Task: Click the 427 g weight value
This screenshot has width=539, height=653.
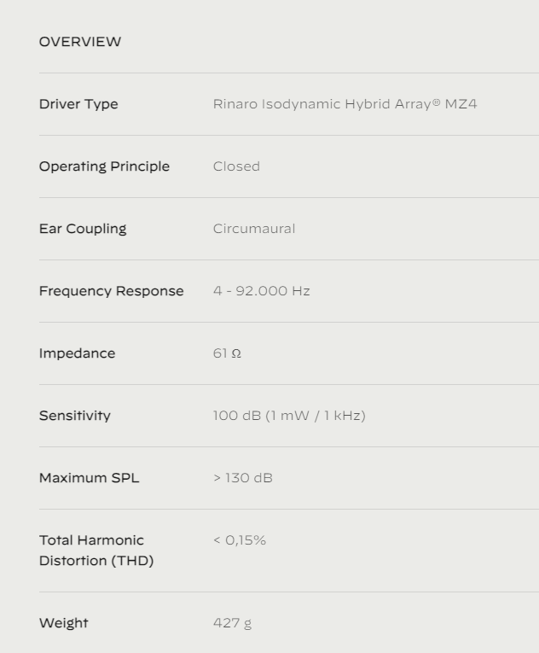Action: pos(232,623)
